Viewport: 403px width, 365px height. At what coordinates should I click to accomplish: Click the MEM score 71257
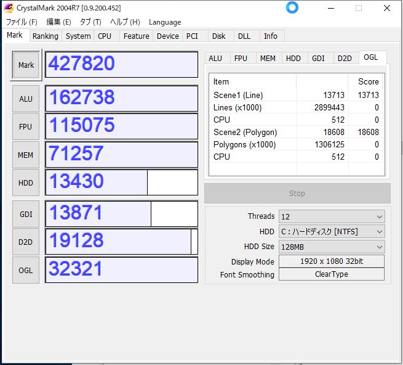(x=122, y=155)
